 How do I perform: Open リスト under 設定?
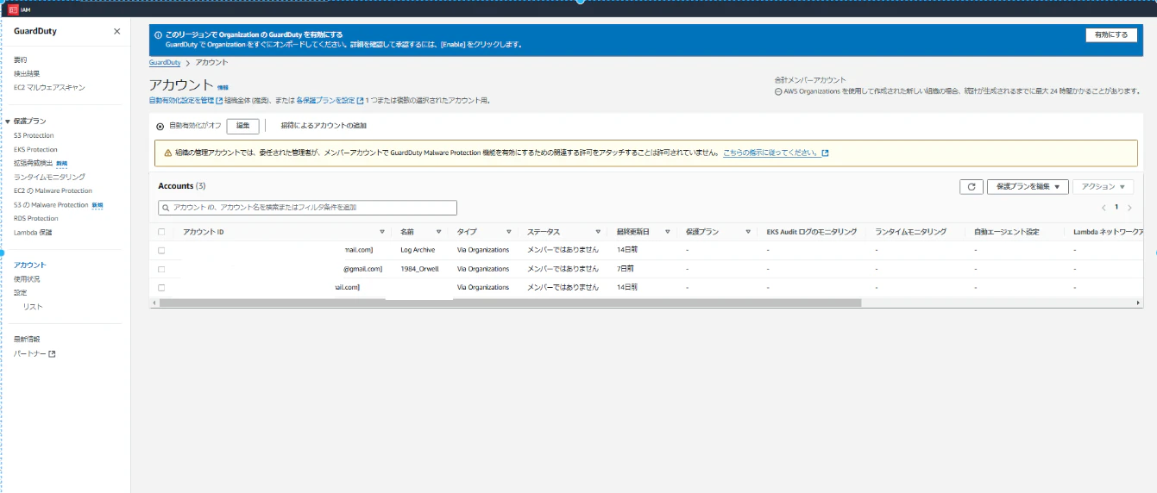(x=33, y=306)
